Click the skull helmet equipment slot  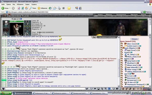pos(6,24)
